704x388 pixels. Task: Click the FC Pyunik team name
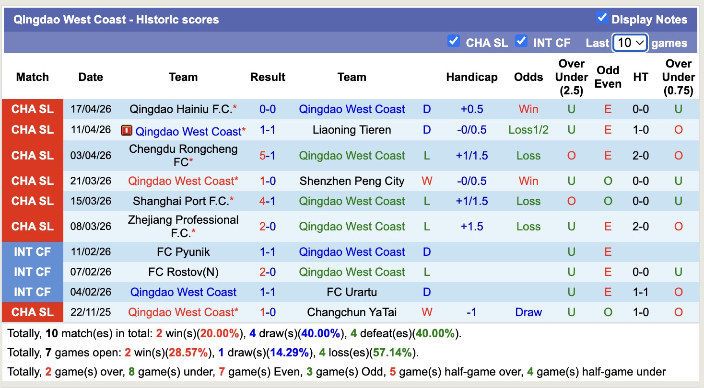click(x=183, y=252)
